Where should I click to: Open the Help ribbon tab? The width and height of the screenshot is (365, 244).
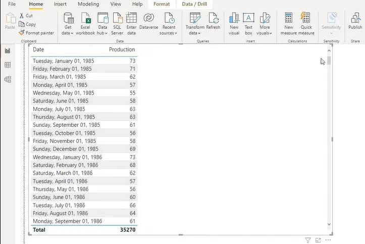pyautogui.click(x=137, y=4)
